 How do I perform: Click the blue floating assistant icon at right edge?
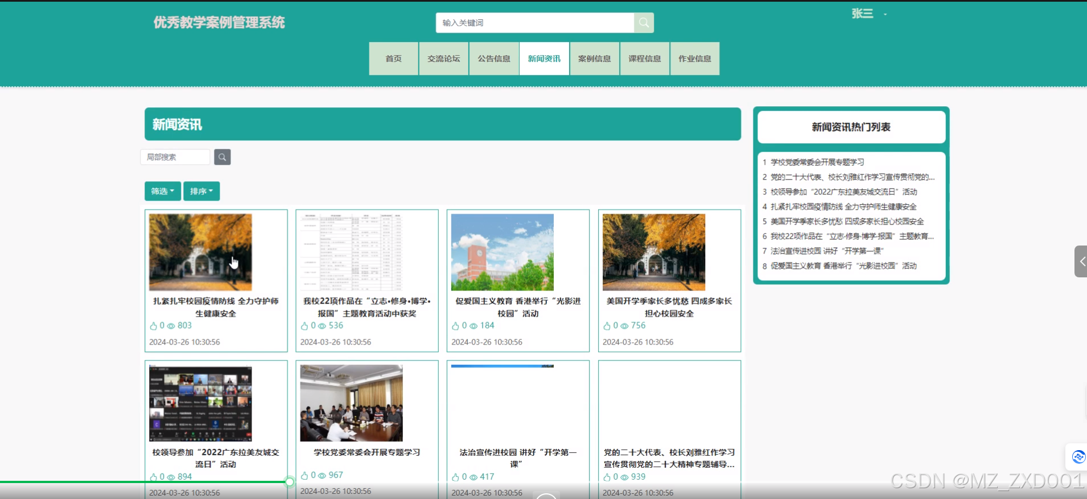point(1078,457)
